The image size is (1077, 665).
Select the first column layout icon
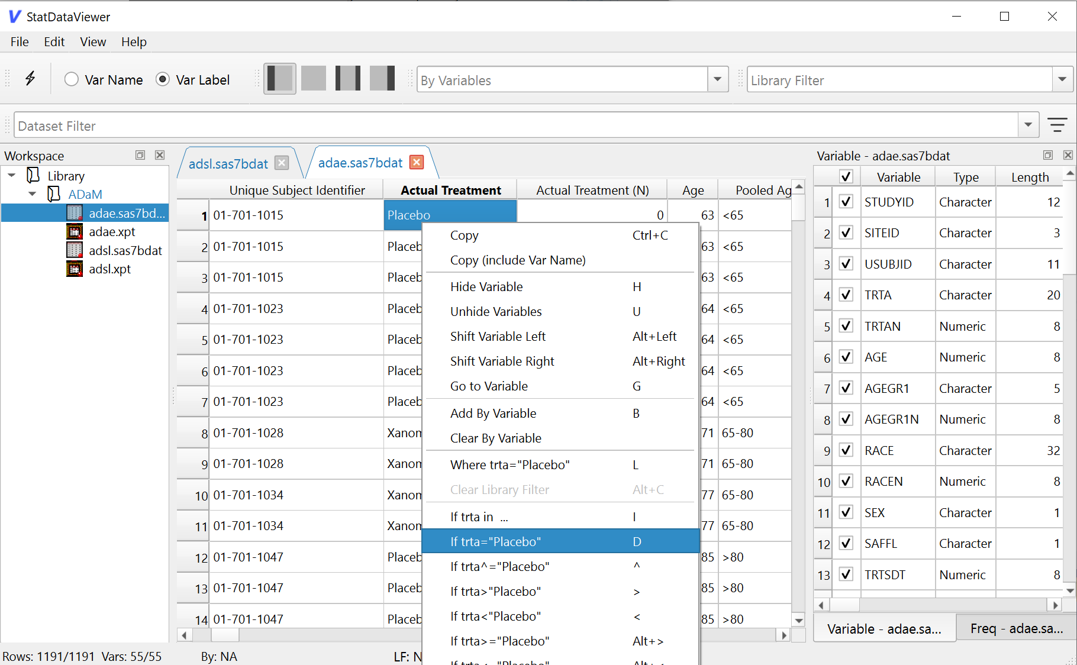coord(279,79)
